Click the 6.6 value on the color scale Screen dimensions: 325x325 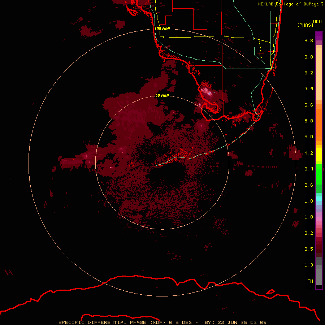(309, 105)
